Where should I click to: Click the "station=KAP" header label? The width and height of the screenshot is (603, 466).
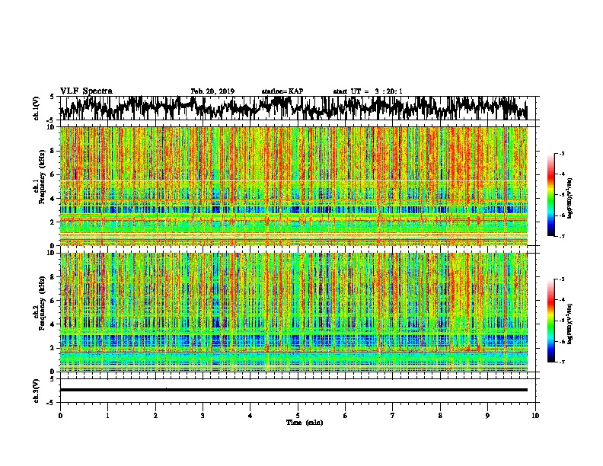tap(282, 91)
